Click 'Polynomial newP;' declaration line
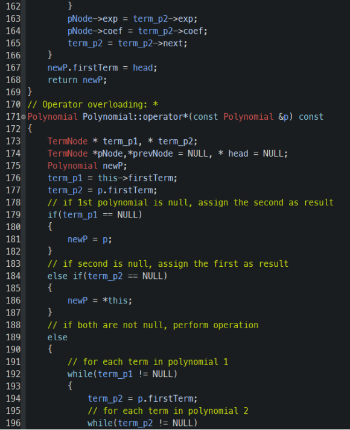The height and width of the screenshot is (430, 350). tap(87, 166)
